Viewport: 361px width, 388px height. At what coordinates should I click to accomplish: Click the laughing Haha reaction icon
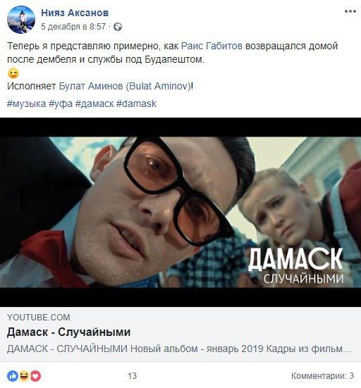pyautogui.click(x=24, y=376)
